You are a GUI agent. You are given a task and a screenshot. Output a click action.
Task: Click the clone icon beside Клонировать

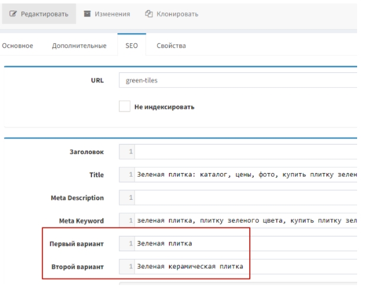[x=149, y=14]
